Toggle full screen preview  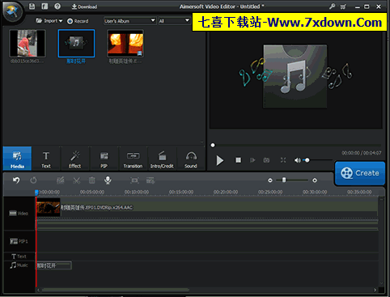[x=283, y=160]
